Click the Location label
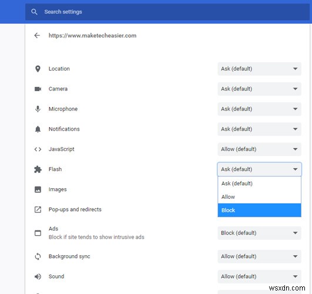 coord(59,69)
